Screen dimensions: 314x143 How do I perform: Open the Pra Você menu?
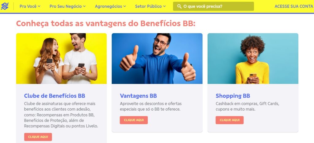click(30, 6)
